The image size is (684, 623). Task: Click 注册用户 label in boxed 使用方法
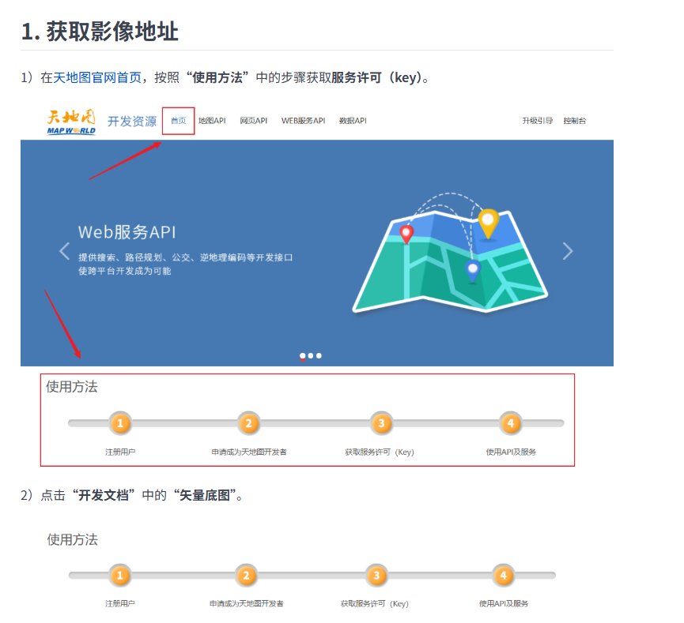120,452
